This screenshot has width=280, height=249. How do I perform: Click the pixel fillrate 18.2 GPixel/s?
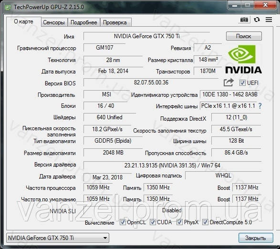[x=107, y=129]
